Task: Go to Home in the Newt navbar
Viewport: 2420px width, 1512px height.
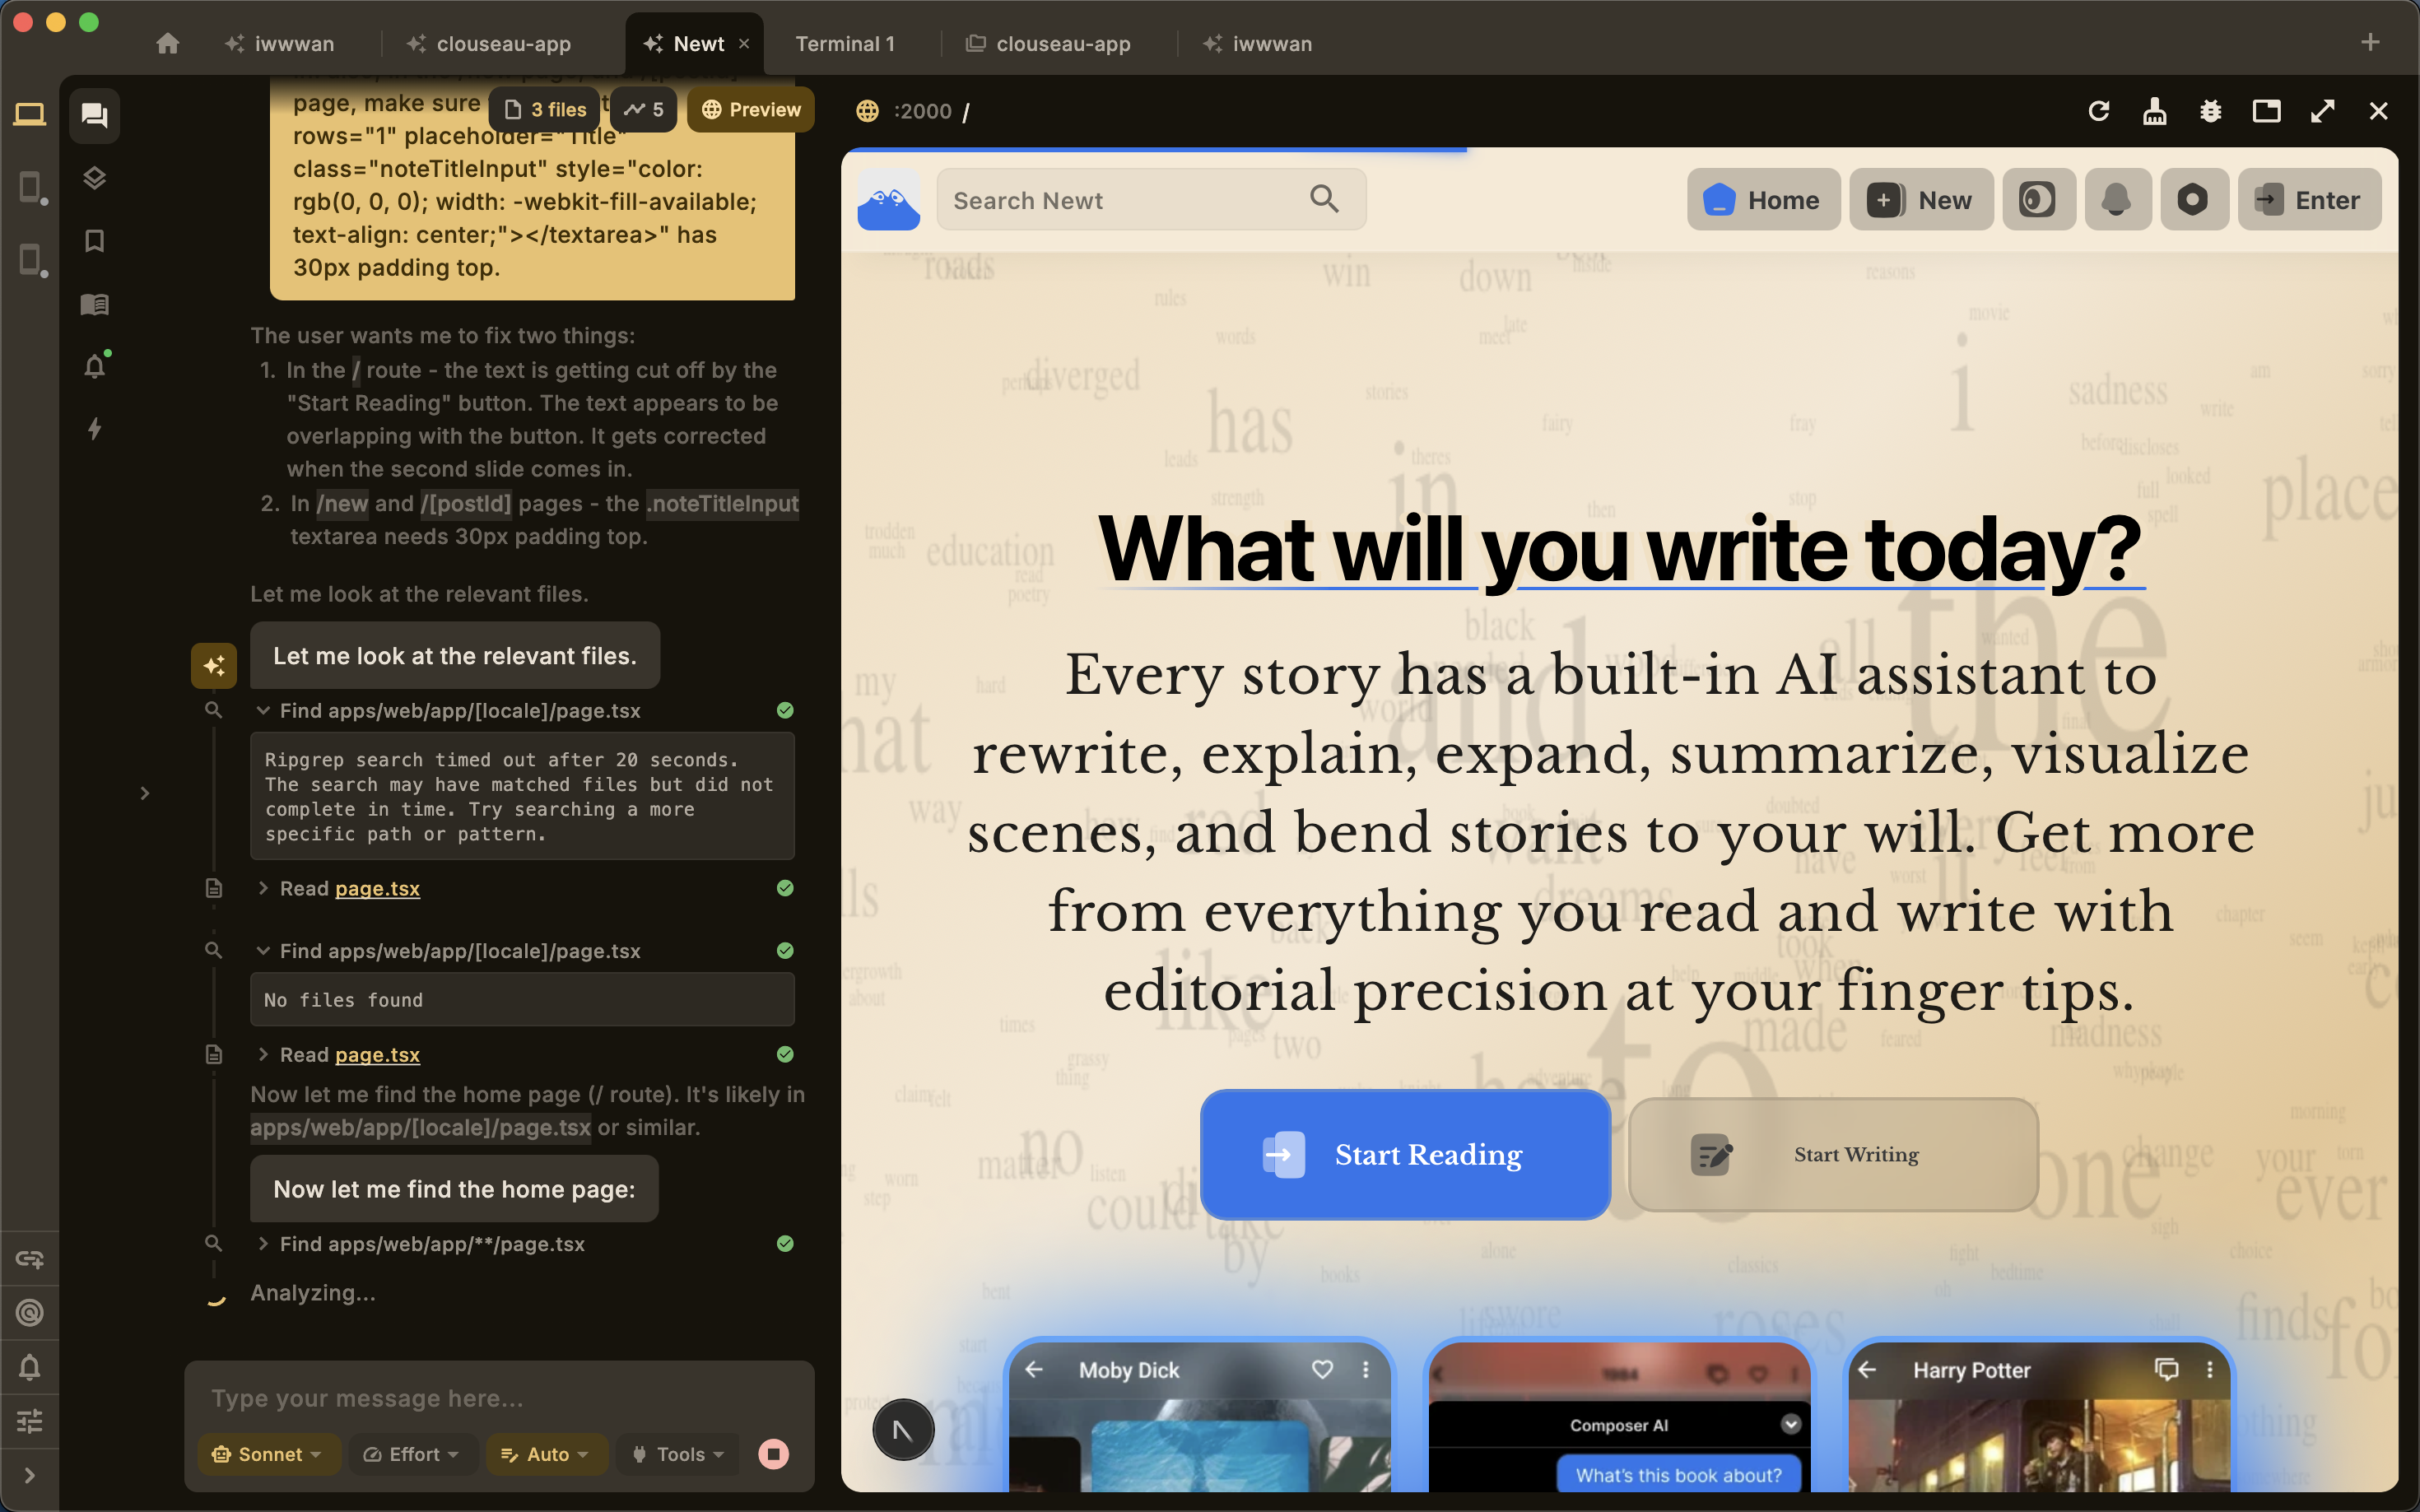Action: (x=1763, y=200)
